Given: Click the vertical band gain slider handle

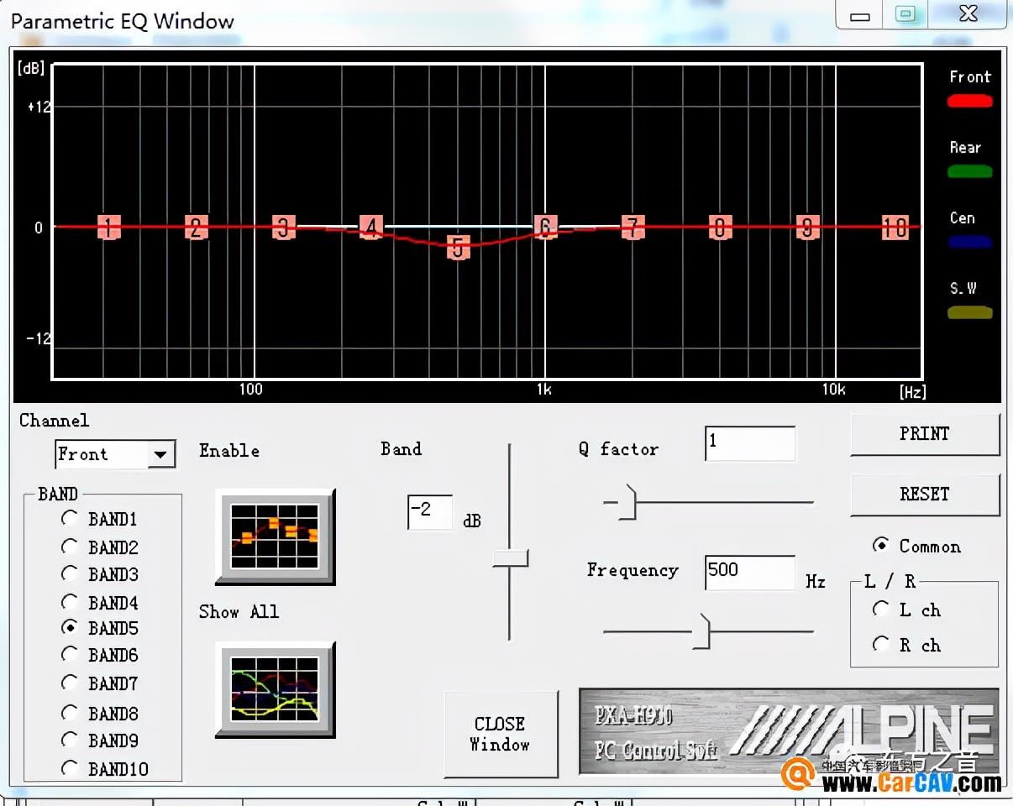Looking at the screenshot, I should pos(510,558).
